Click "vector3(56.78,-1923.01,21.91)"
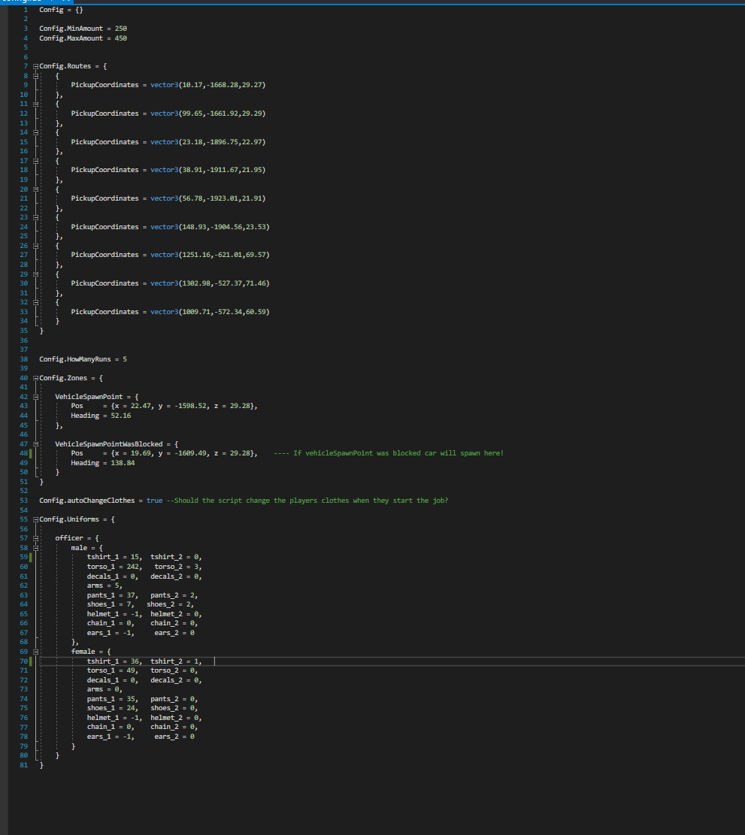 (x=207, y=198)
